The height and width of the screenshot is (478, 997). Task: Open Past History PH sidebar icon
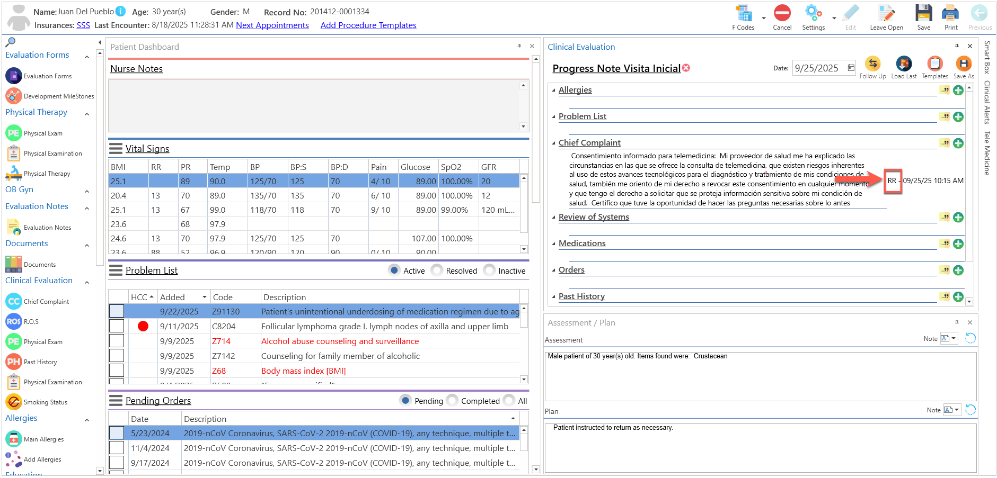pyautogui.click(x=14, y=362)
